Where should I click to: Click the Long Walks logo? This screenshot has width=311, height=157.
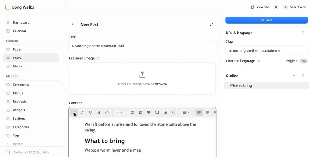[x=8, y=7]
